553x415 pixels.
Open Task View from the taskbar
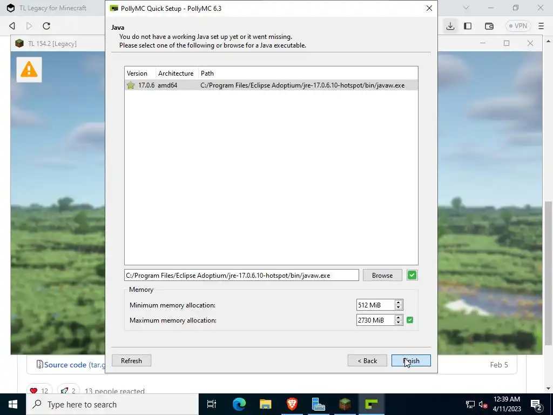[x=212, y=404]
